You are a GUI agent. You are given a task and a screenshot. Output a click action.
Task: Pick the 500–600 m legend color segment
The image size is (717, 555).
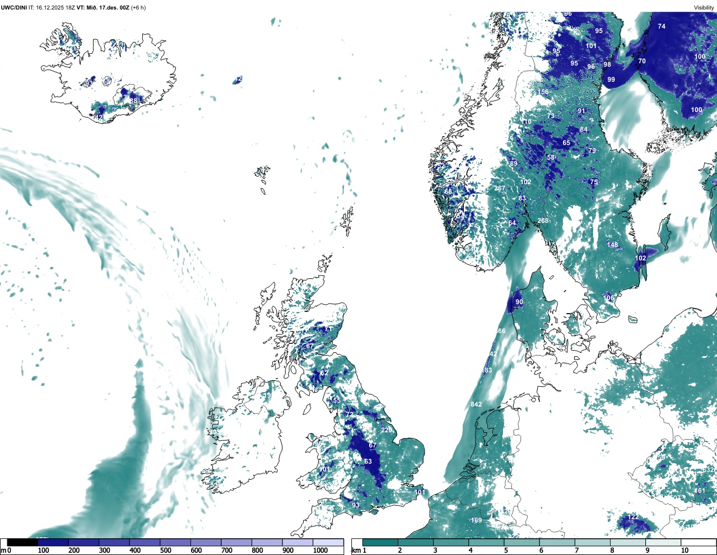[x=175, y=542]
